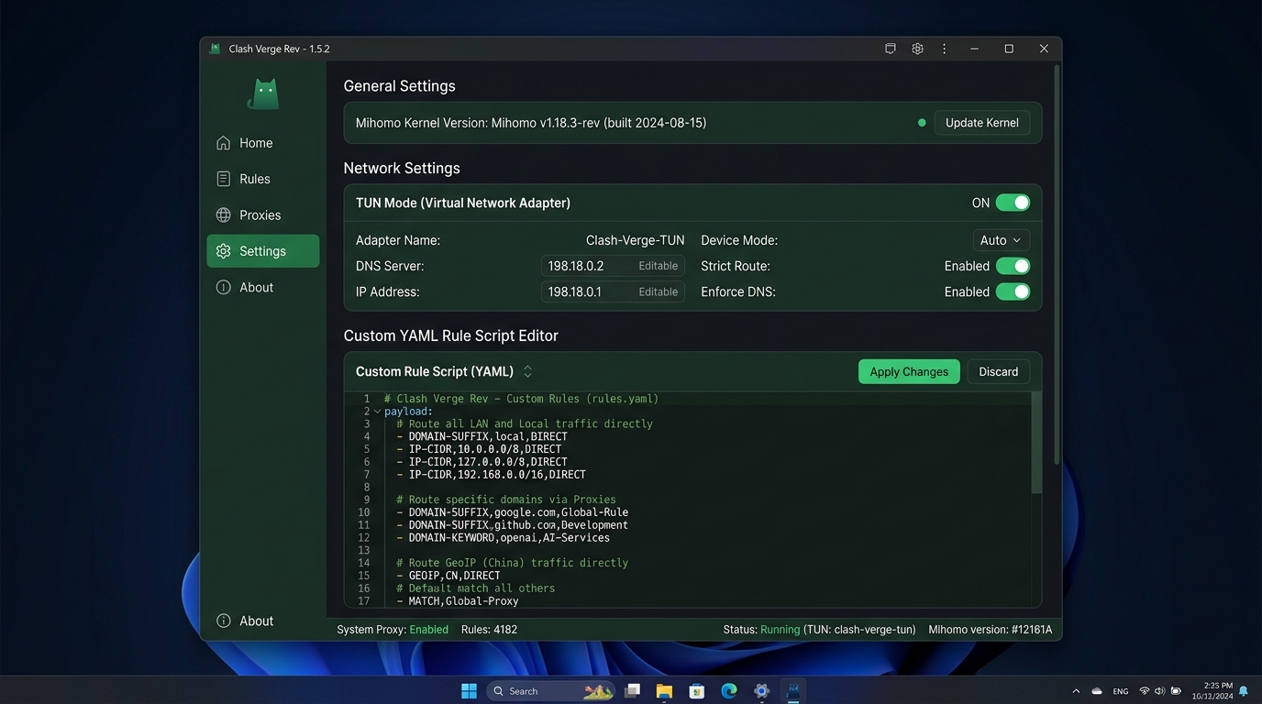Screen dimensions: 1262x704
Task: Click the 'Rules: 4182' status entry
Action: point(489,630)
